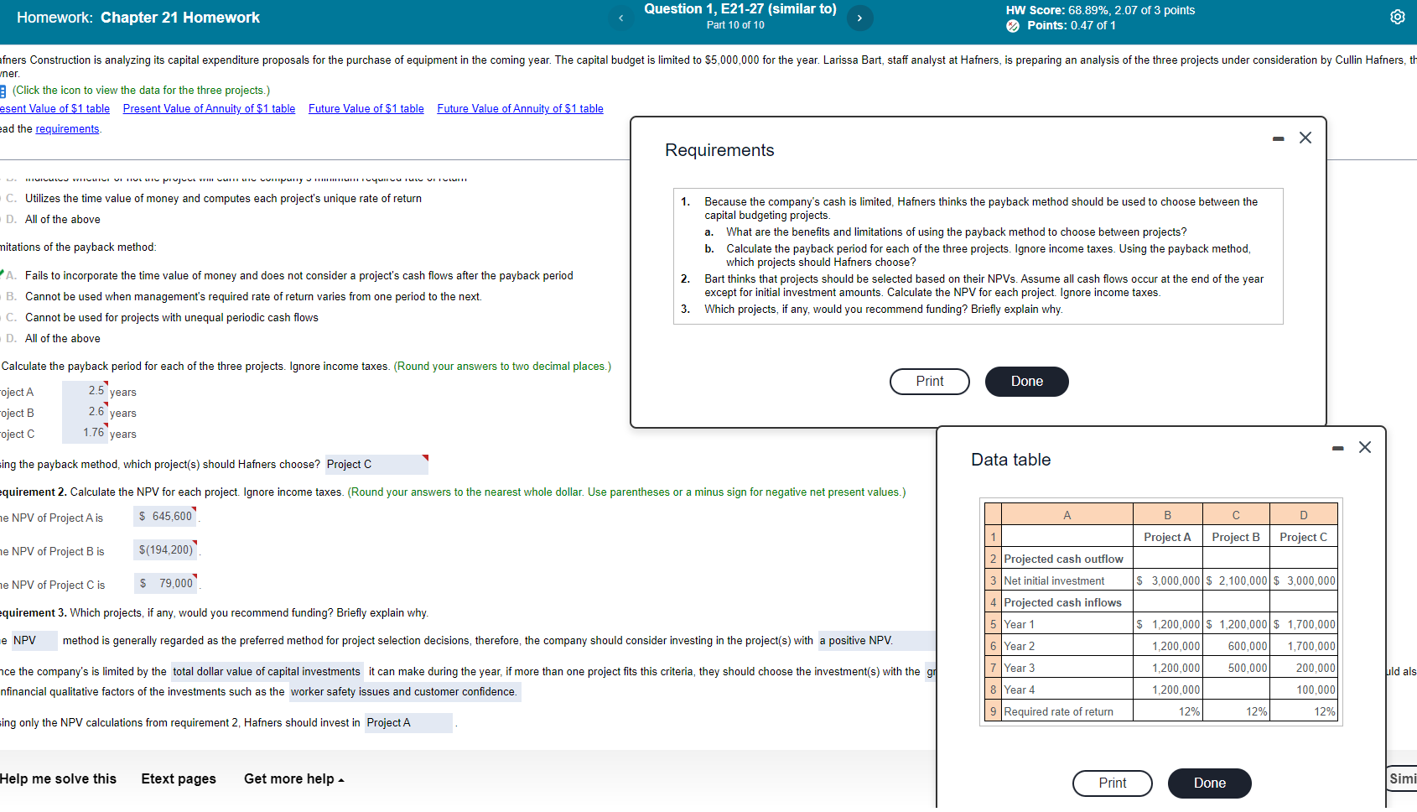1417x812 pixels.
Task: Click the 500,000 Year 3 Project B cell
Action: pos(1236,669)
